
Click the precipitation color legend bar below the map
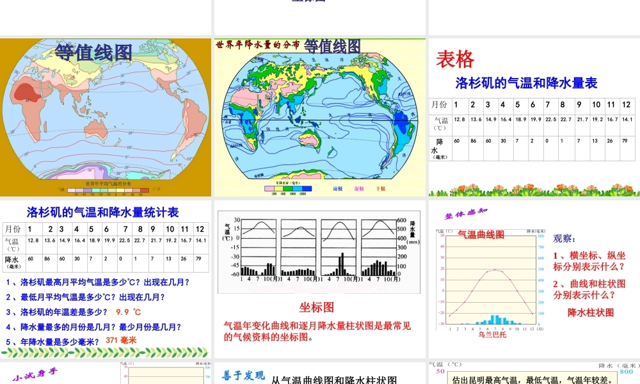point(288,189)
